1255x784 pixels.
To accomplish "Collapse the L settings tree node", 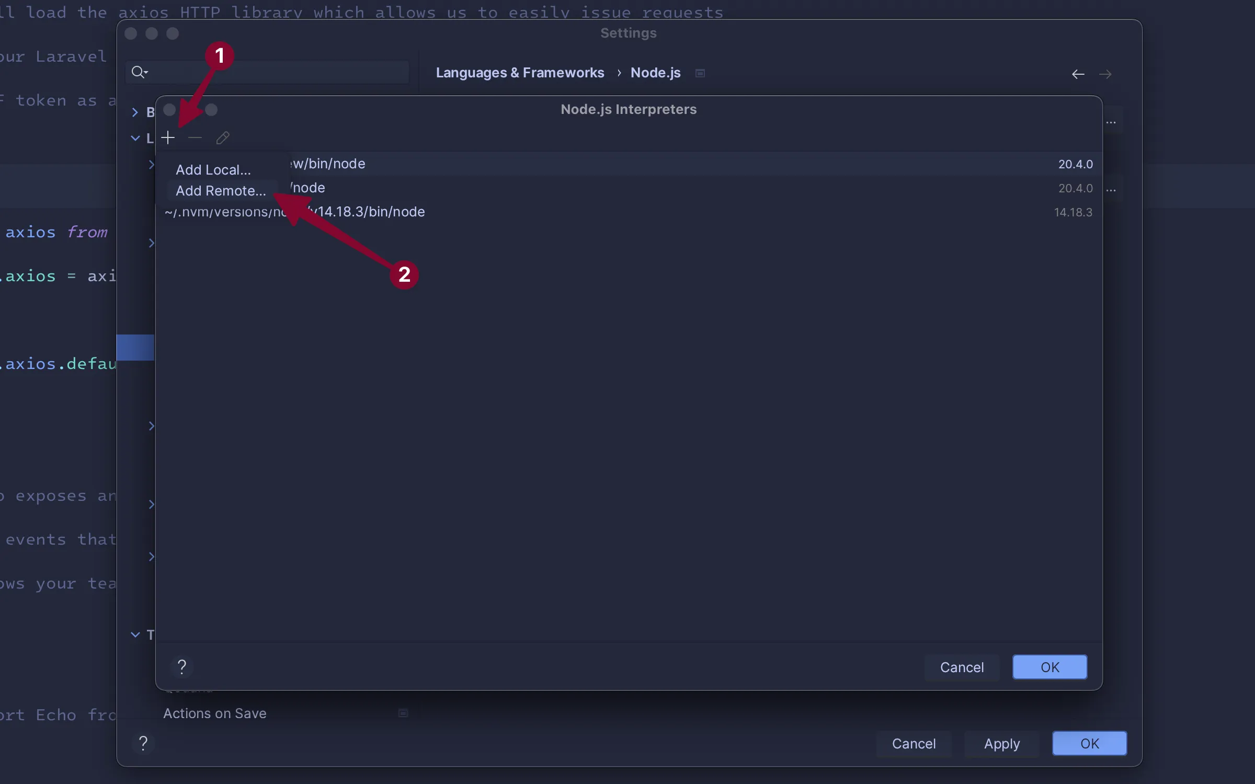I will [x=135, y=138].
